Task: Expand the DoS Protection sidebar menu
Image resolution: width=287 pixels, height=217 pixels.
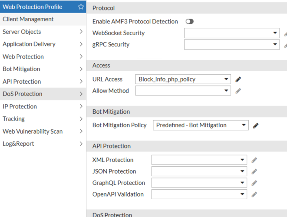Action: click(43, 94)
